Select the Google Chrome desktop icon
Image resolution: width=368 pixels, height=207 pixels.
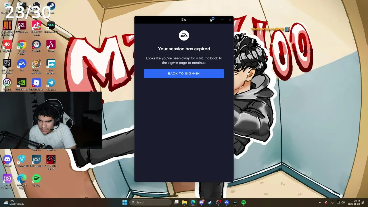point(22,47)
